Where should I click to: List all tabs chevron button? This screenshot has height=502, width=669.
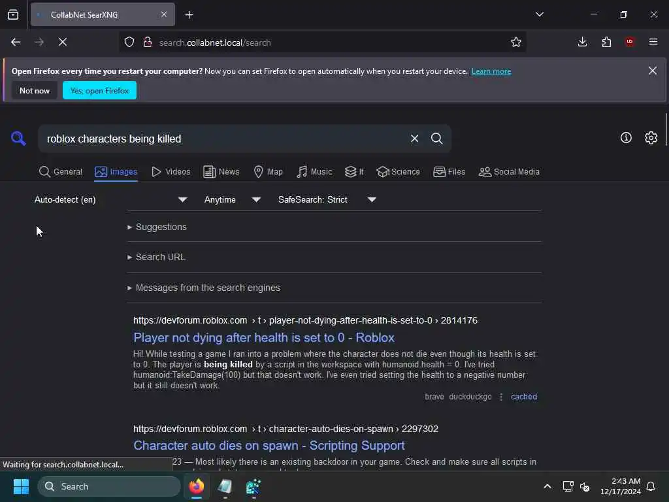[x=539, y=14]
